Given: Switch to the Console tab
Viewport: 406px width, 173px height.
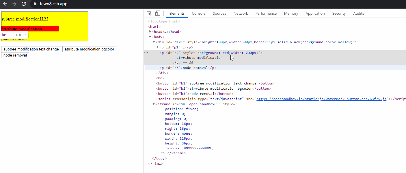Looking at the screenshot, I should 199,14.
